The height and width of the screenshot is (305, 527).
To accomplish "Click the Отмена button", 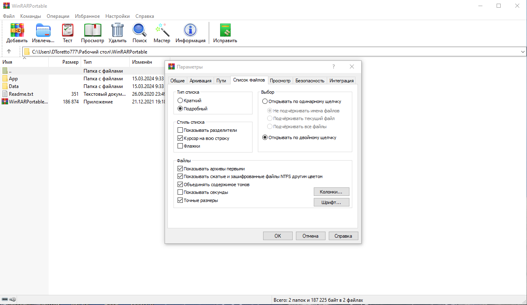I will pyautogui.click(x=311, y=236).
